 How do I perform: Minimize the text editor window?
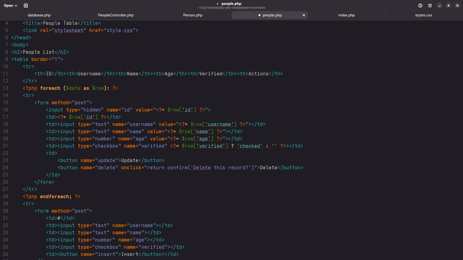point(439,5)
